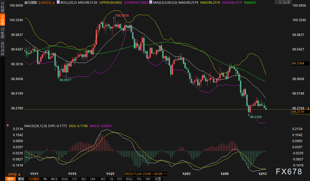Click the orange arrows at right price axis
This screenshot has width=310, height=181.
coord(308,108)
